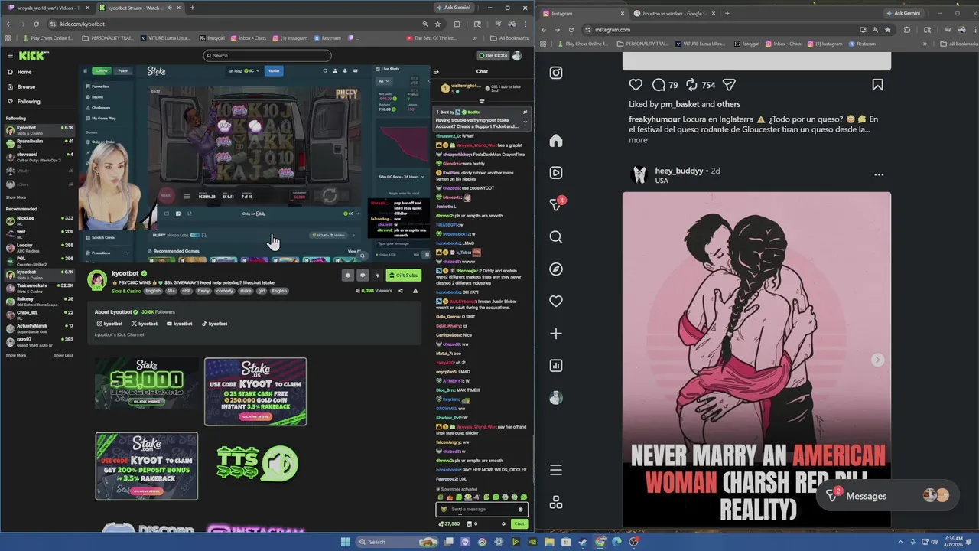
Task: Open Instagram direct messages sidebar icon
Action: [x=556, y=205]
